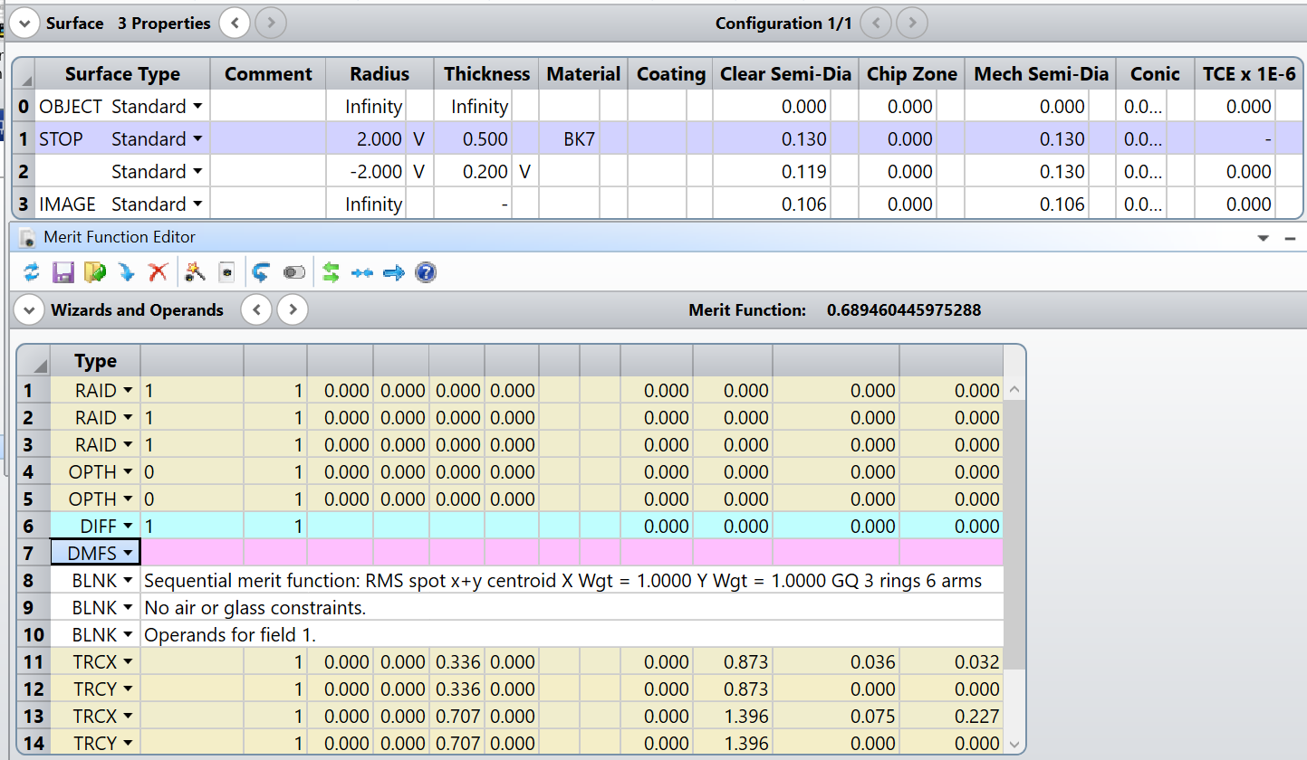Click the TCE x 1E-6 column header
Viewport: 1307px width, 760px height.
1248,74
